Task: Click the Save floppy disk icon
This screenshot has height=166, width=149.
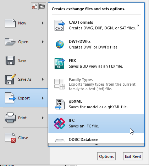Action: [x=10, y=61]
